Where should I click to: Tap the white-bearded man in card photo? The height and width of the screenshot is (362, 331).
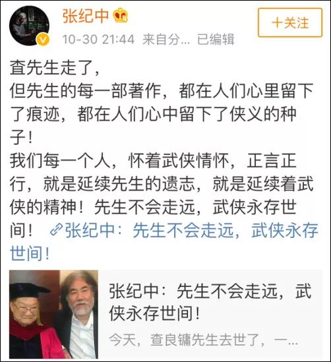click(80, 315)
